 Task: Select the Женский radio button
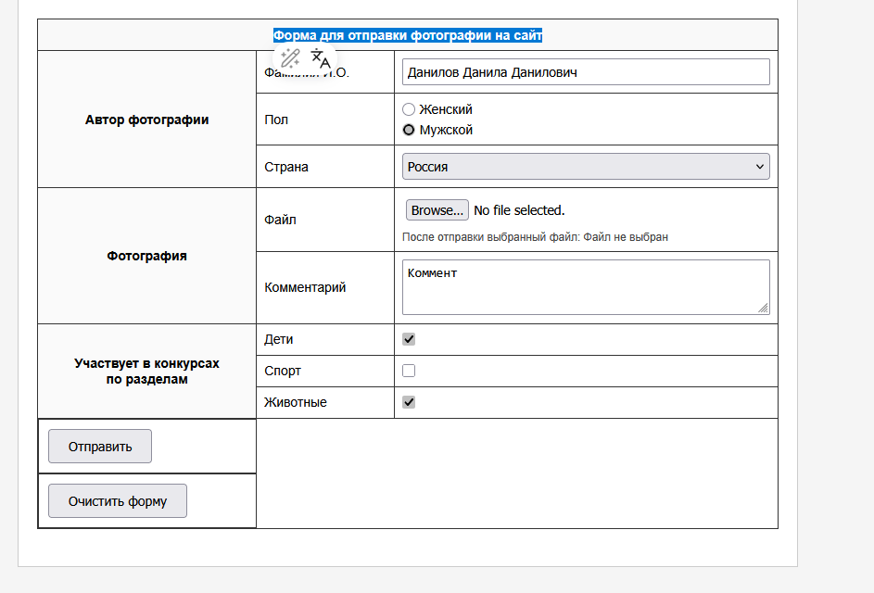click(x=409, y=109)
